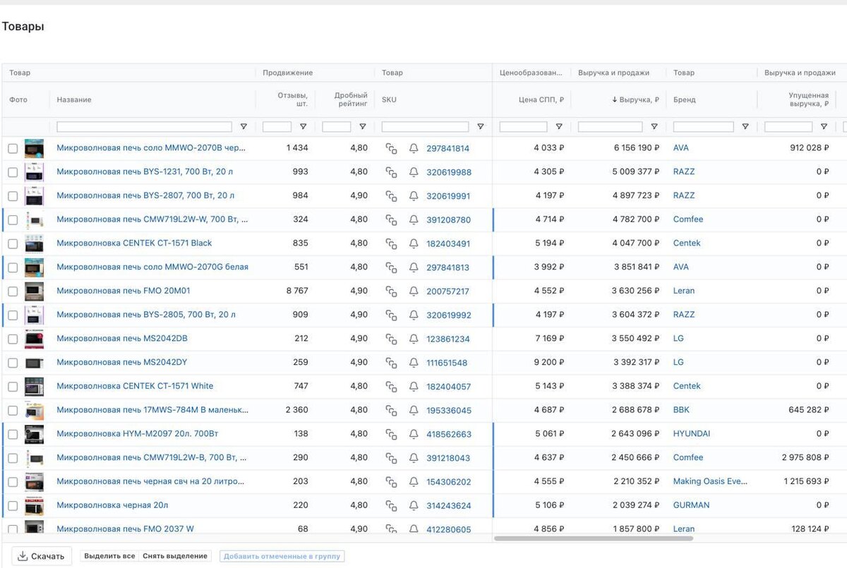Open SKU link 182403491
The image size is (847, 568).
(449, 243)
